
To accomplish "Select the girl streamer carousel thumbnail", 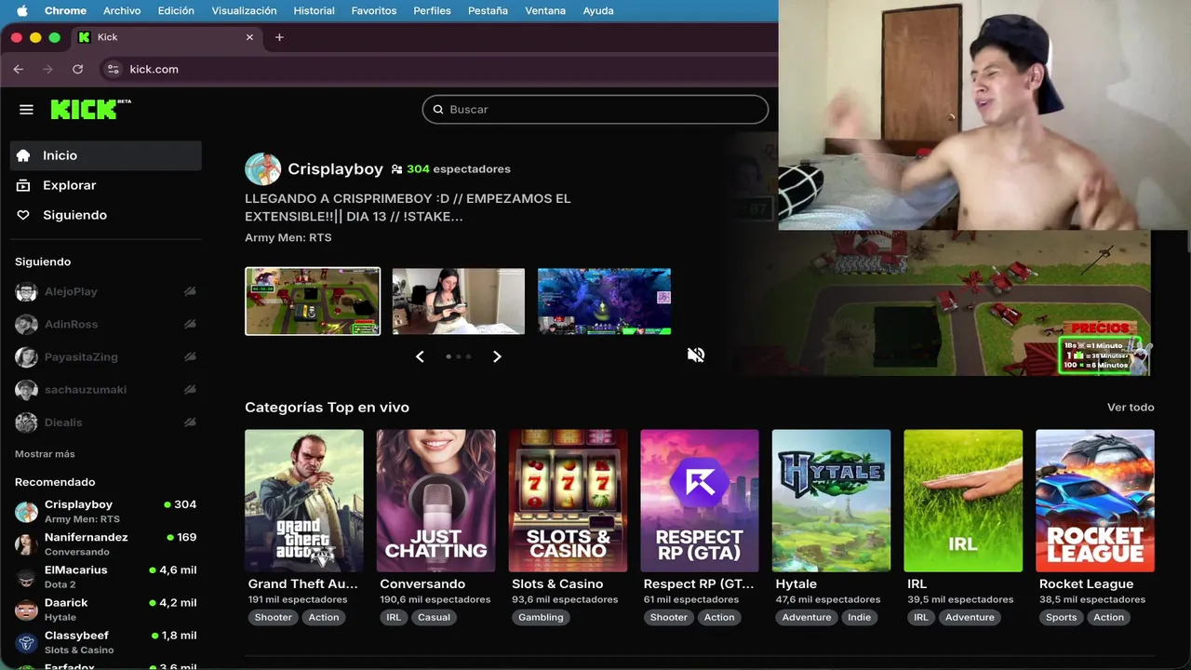I will [459, 301].
